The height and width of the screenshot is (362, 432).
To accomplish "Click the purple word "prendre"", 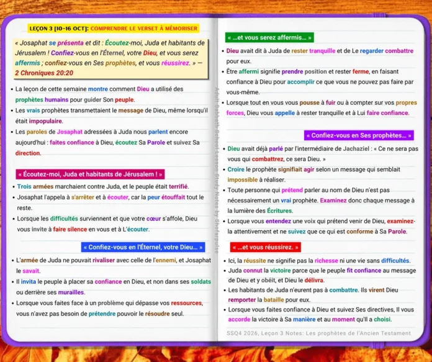I will click(x=292, y=71).
